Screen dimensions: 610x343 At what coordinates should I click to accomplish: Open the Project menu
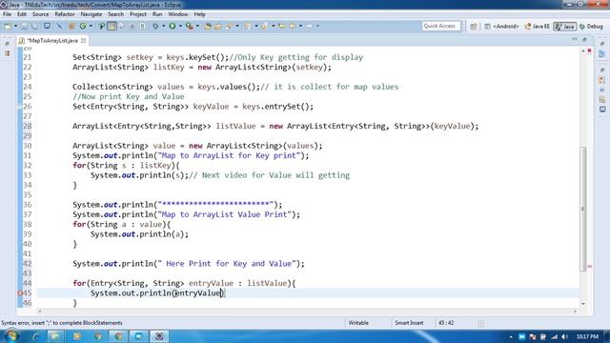tap(138, 14)
